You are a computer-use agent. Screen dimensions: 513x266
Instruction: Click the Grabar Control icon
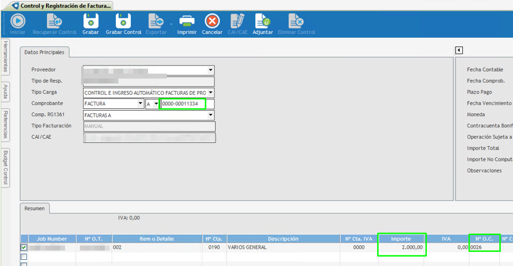123,21
